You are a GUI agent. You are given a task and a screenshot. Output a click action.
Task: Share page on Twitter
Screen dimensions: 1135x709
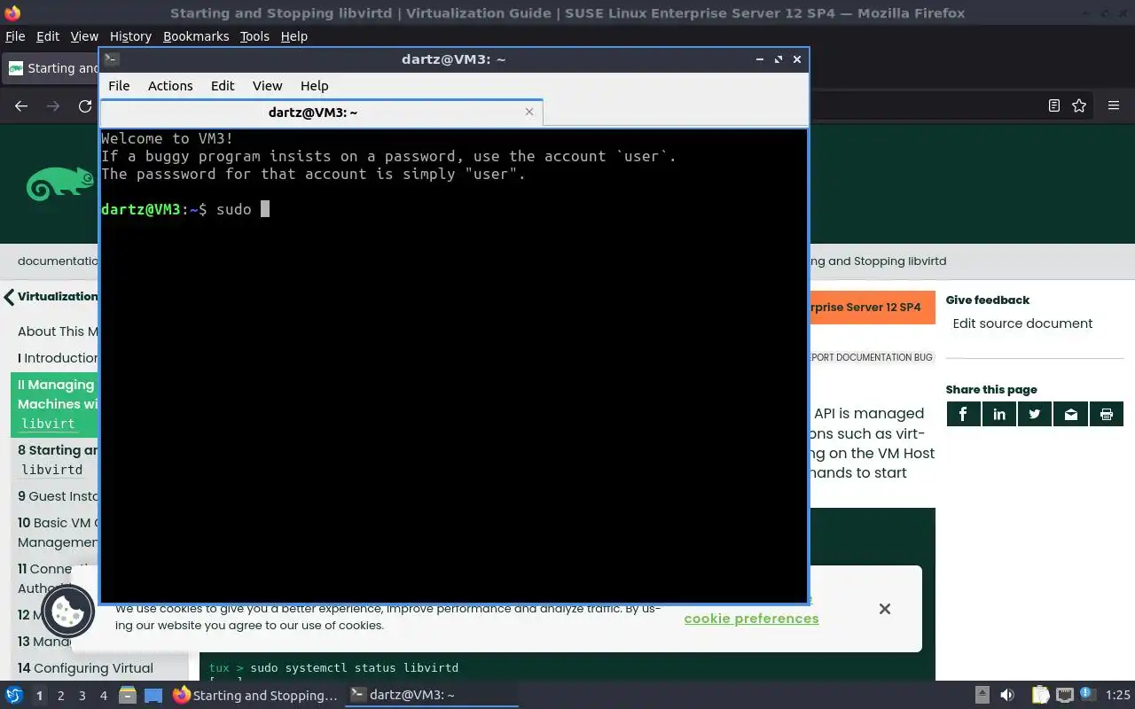(x=1035, y=414)
